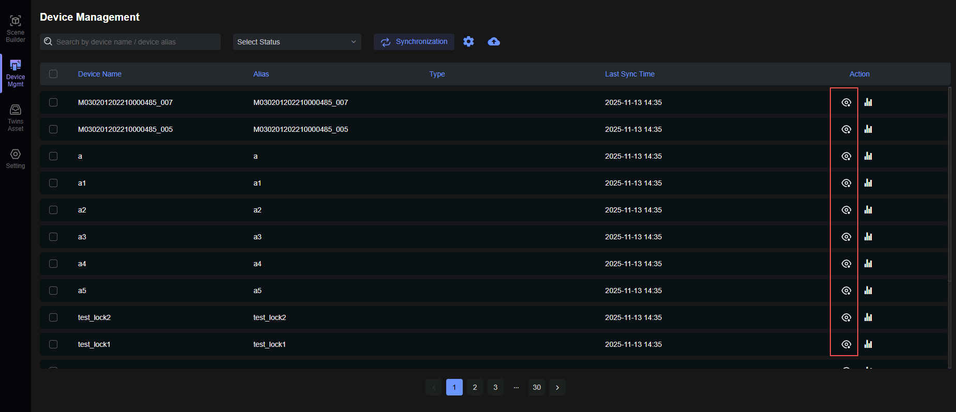View details icon for device a1
Viewport: 956px width, 412px height.
tap(846, 183)
